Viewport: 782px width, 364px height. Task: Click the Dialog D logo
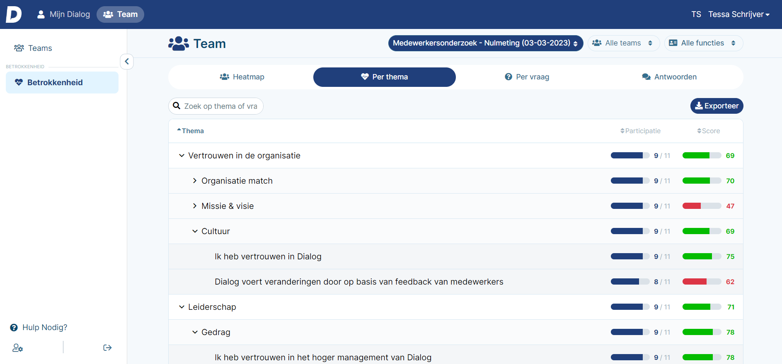pos(14,14)
